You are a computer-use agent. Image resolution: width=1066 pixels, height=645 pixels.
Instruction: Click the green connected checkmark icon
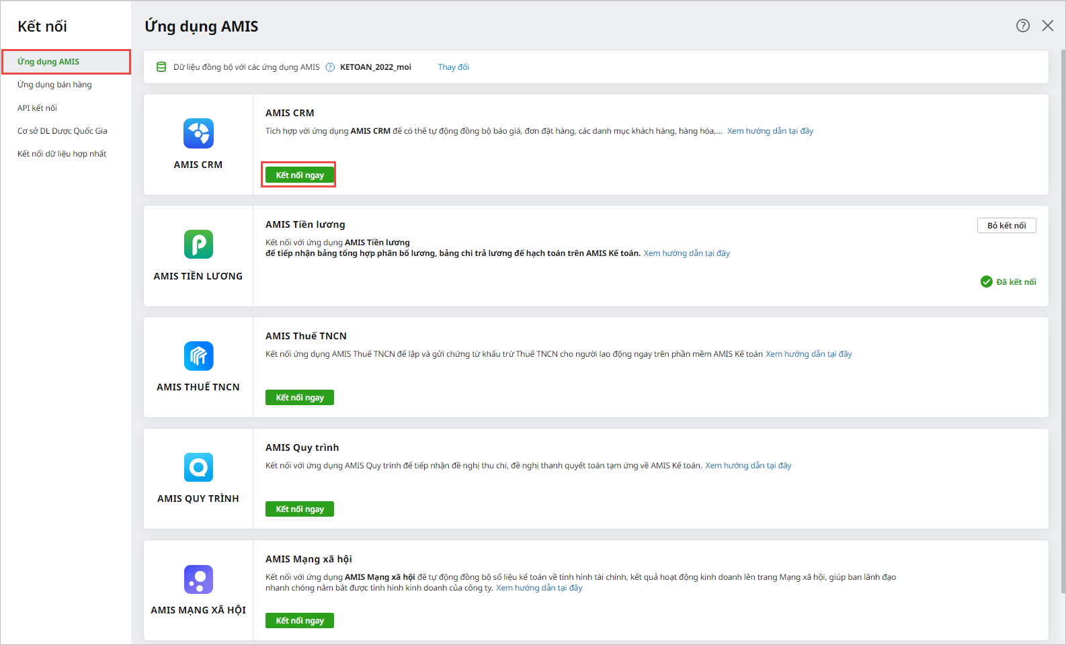tap(987, 282)
